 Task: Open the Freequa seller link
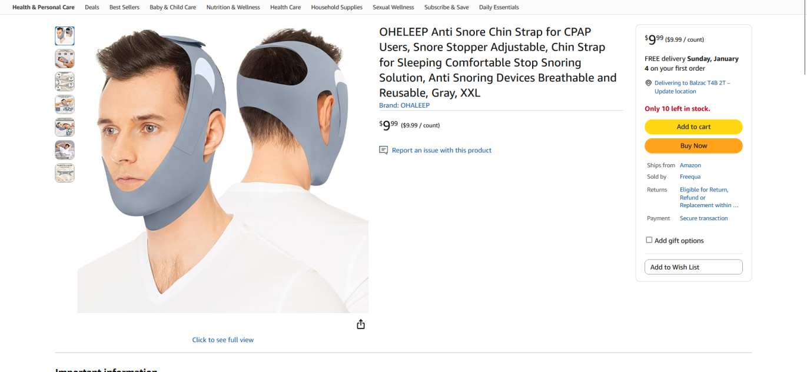tap(690, 177)
